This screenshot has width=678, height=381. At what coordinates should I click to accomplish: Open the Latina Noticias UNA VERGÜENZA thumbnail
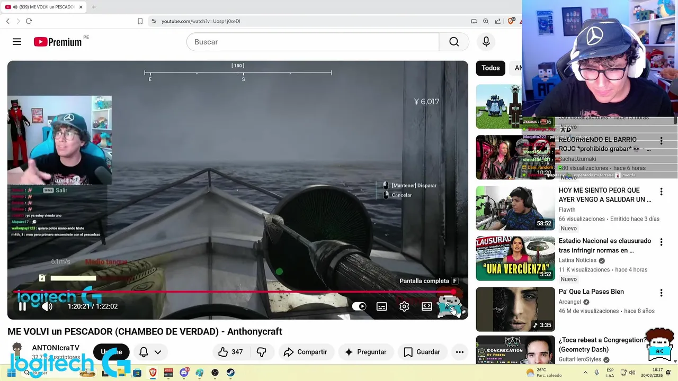pos(515,259)
